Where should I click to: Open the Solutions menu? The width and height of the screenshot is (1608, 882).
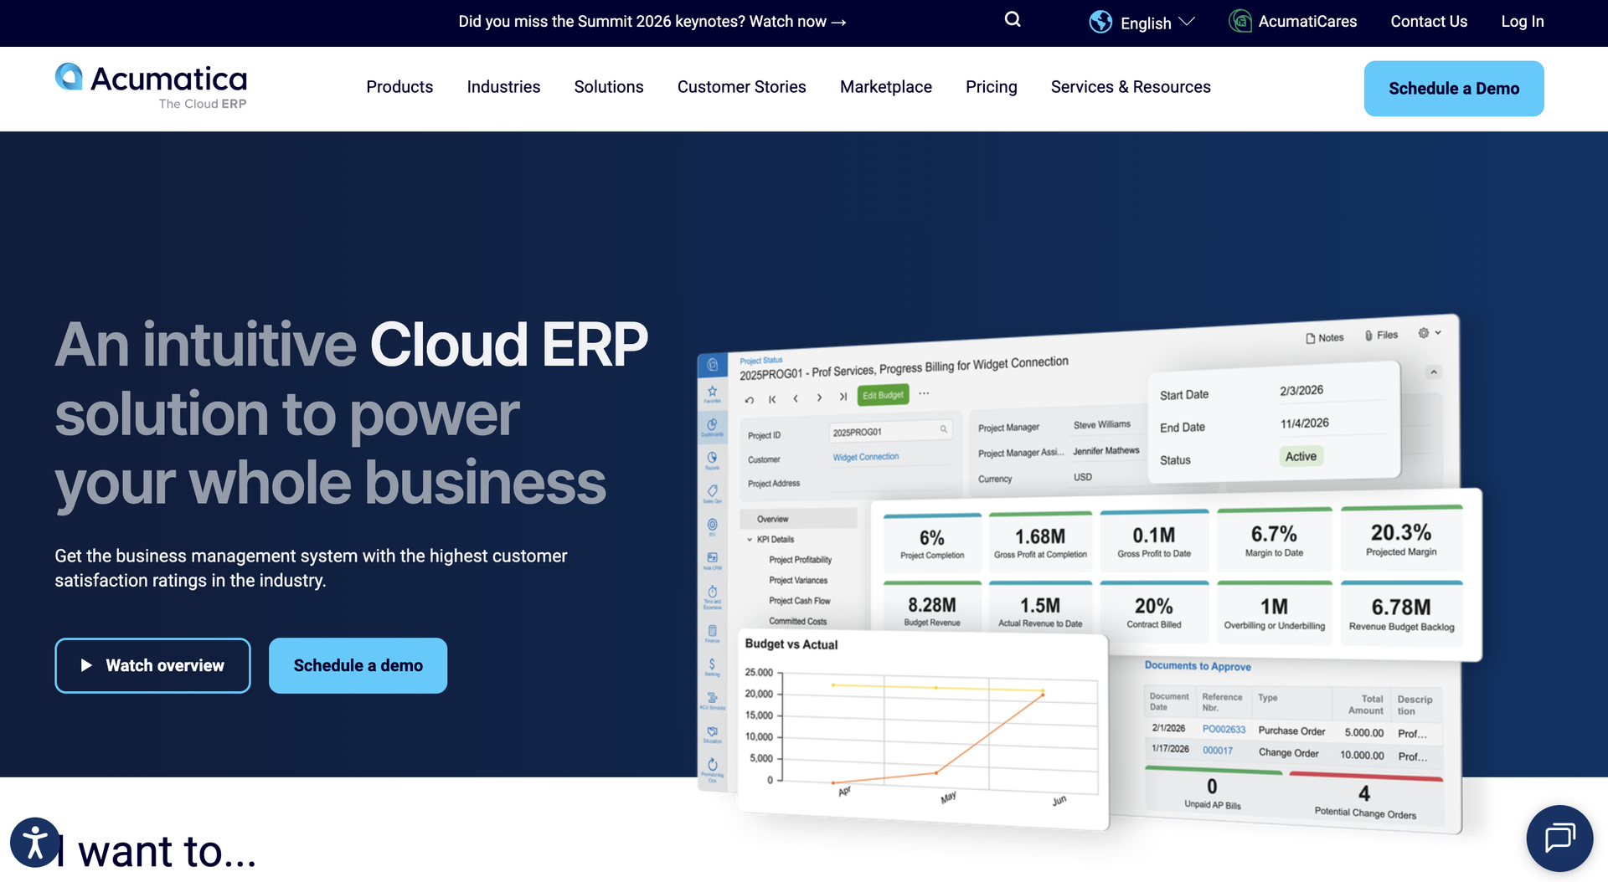point(609,87)
